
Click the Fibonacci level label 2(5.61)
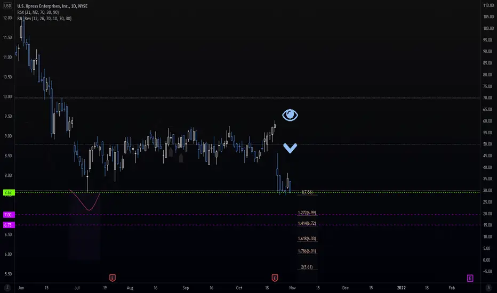coord(307,267)
